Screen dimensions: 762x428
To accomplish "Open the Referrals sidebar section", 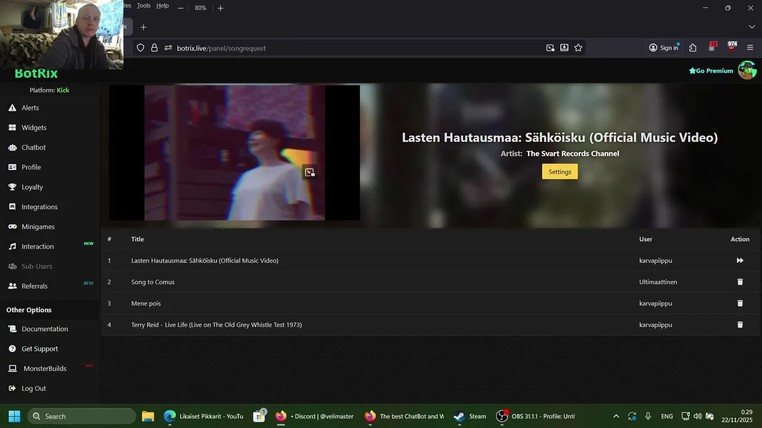I will (x=35, y=286).
